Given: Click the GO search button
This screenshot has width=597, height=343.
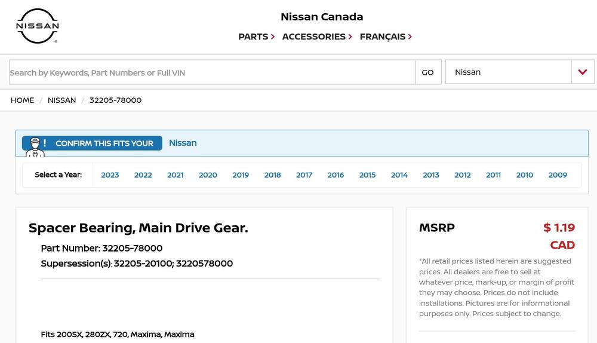Looking at the screenshot, I should point(428,72).
